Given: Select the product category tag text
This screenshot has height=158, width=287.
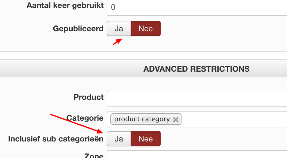Looking at the screenshot, I should (x=142, y=119).
